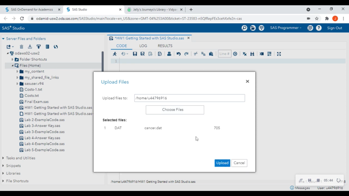The height and width of the screenshot is (196, 349).
Task: Select Lab 3-Answer Key.sas file
Action: (42, 126)
